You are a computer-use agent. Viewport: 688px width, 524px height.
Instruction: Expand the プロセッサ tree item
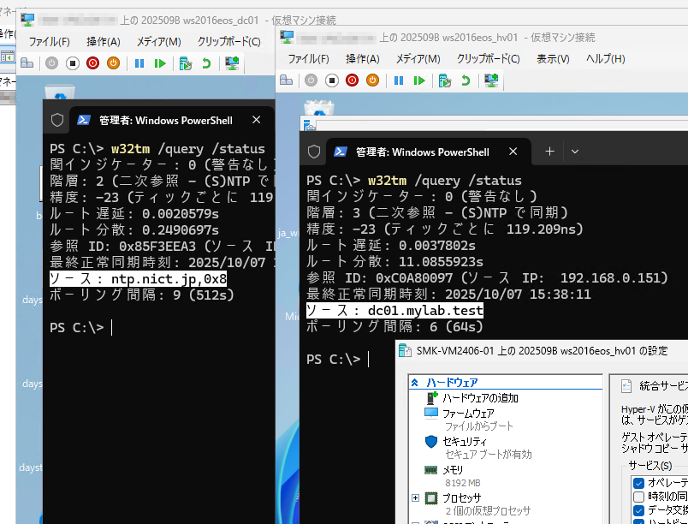click(417, 497)
